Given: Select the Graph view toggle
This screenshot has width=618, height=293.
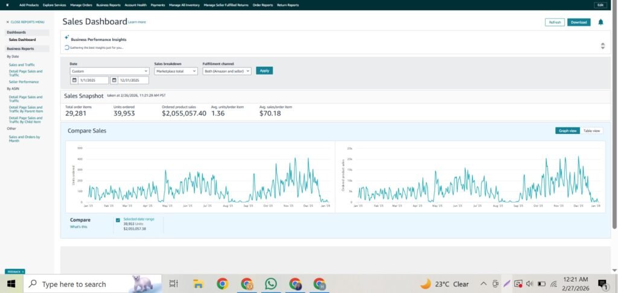Looking at the screenshot, I should [568, 130].
